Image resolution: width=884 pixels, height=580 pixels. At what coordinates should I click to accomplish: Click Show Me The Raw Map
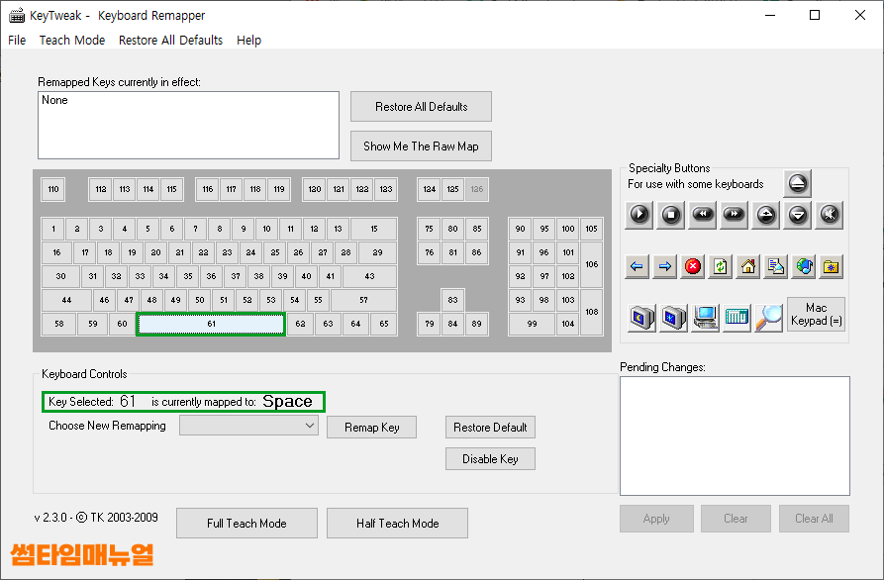pos(421,145)
